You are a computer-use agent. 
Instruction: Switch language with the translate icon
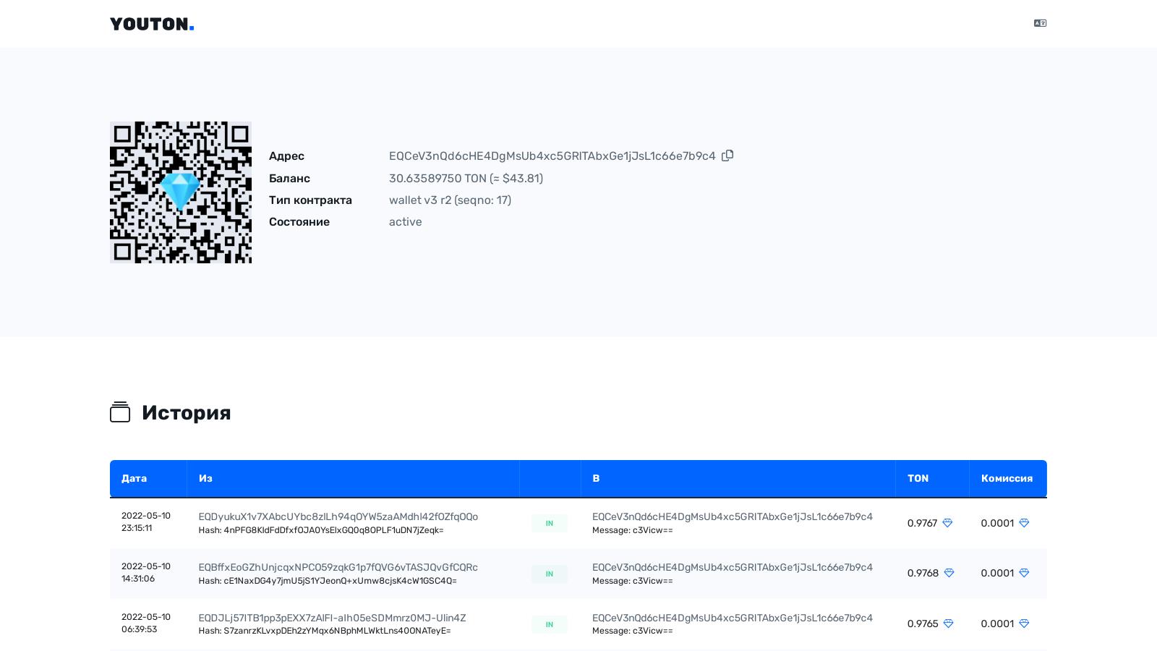pos(1040,23)
